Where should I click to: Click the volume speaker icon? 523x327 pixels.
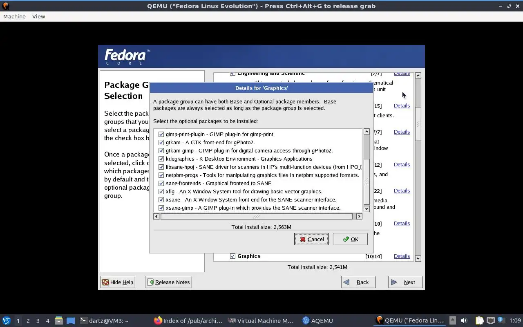464,320
